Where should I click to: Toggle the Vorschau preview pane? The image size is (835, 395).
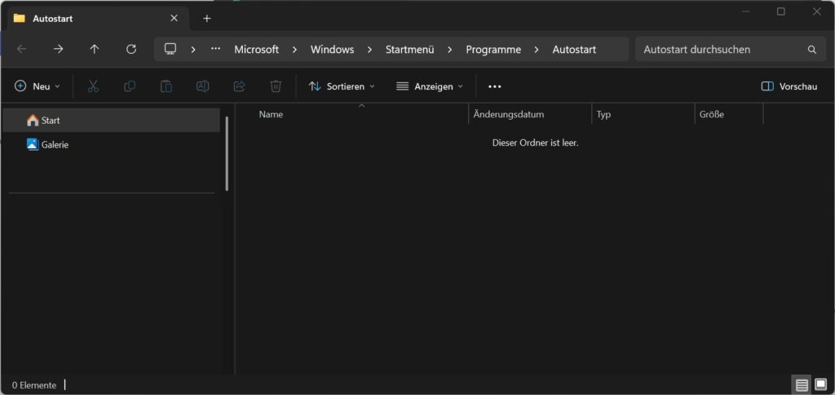tap(789, 86)
